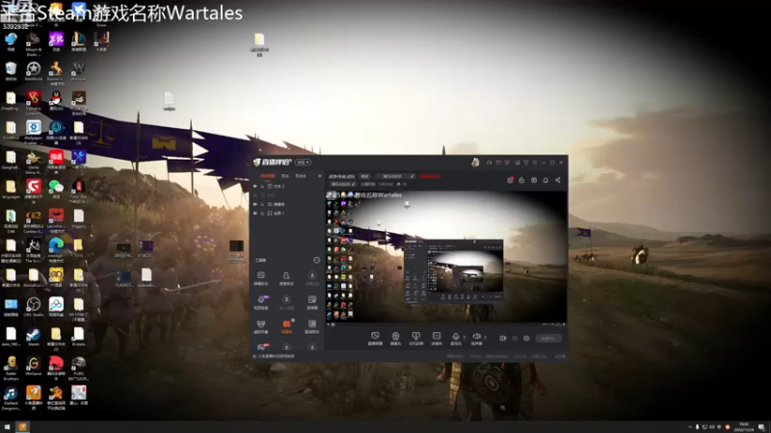
Task: Open the Recycle Bin on the desktop
Action: (x=11, y=72)
